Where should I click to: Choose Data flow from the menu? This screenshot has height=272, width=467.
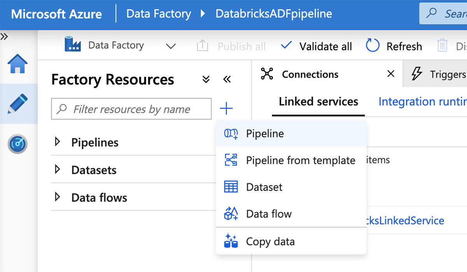tap(269, 214)
